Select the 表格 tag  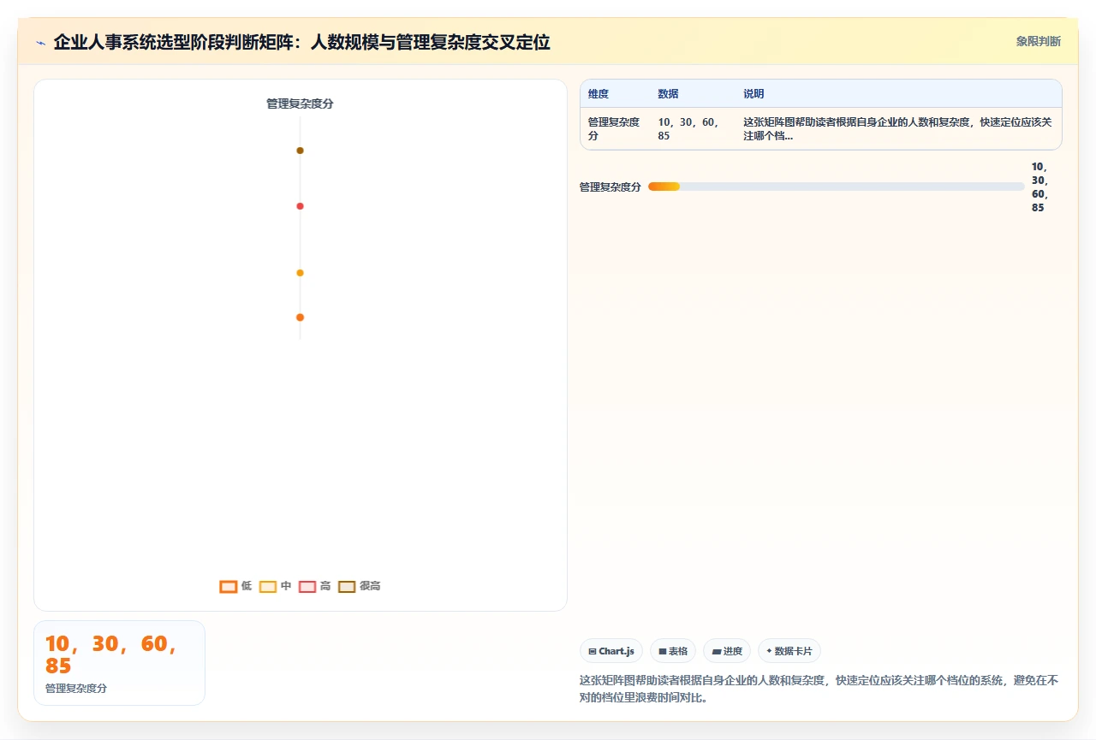click(x=673, y=651)
